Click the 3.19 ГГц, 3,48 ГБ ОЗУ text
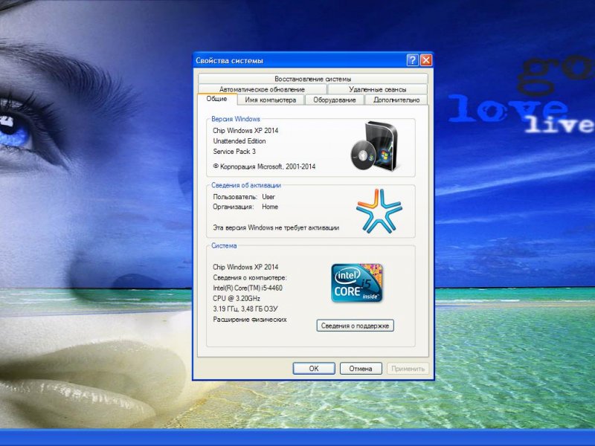 point(245,308)
